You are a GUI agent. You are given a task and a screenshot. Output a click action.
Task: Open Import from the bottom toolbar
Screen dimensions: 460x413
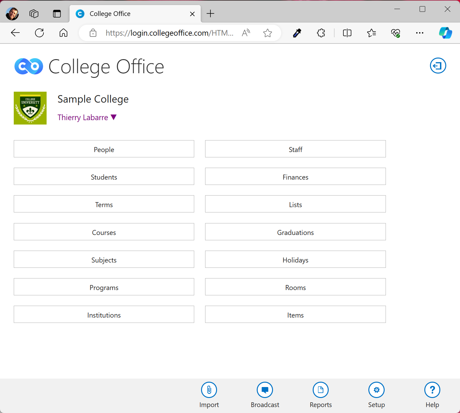(x=209, y=394)
